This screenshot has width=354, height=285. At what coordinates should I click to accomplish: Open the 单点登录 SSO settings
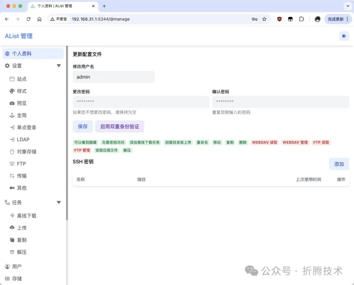[x=27, y=128]
